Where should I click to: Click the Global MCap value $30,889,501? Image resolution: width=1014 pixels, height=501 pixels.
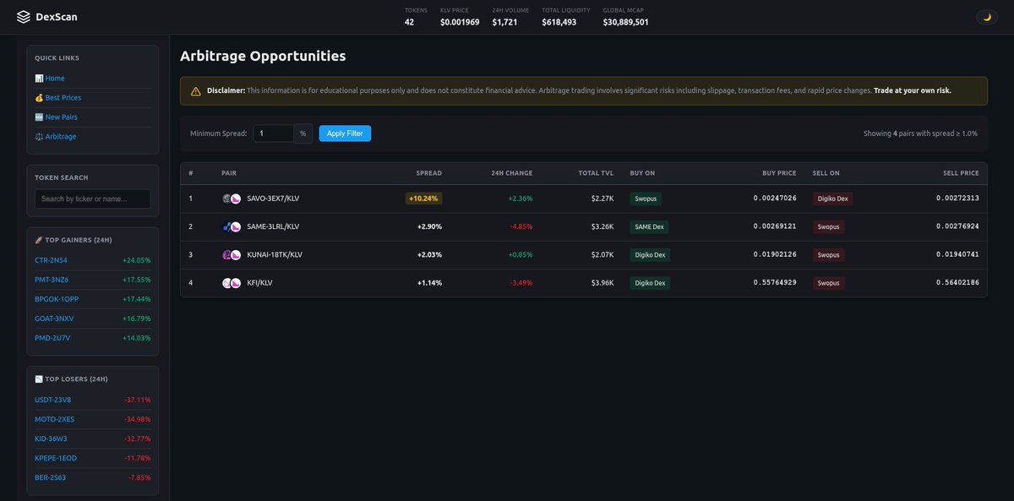[x=626, y=22]
